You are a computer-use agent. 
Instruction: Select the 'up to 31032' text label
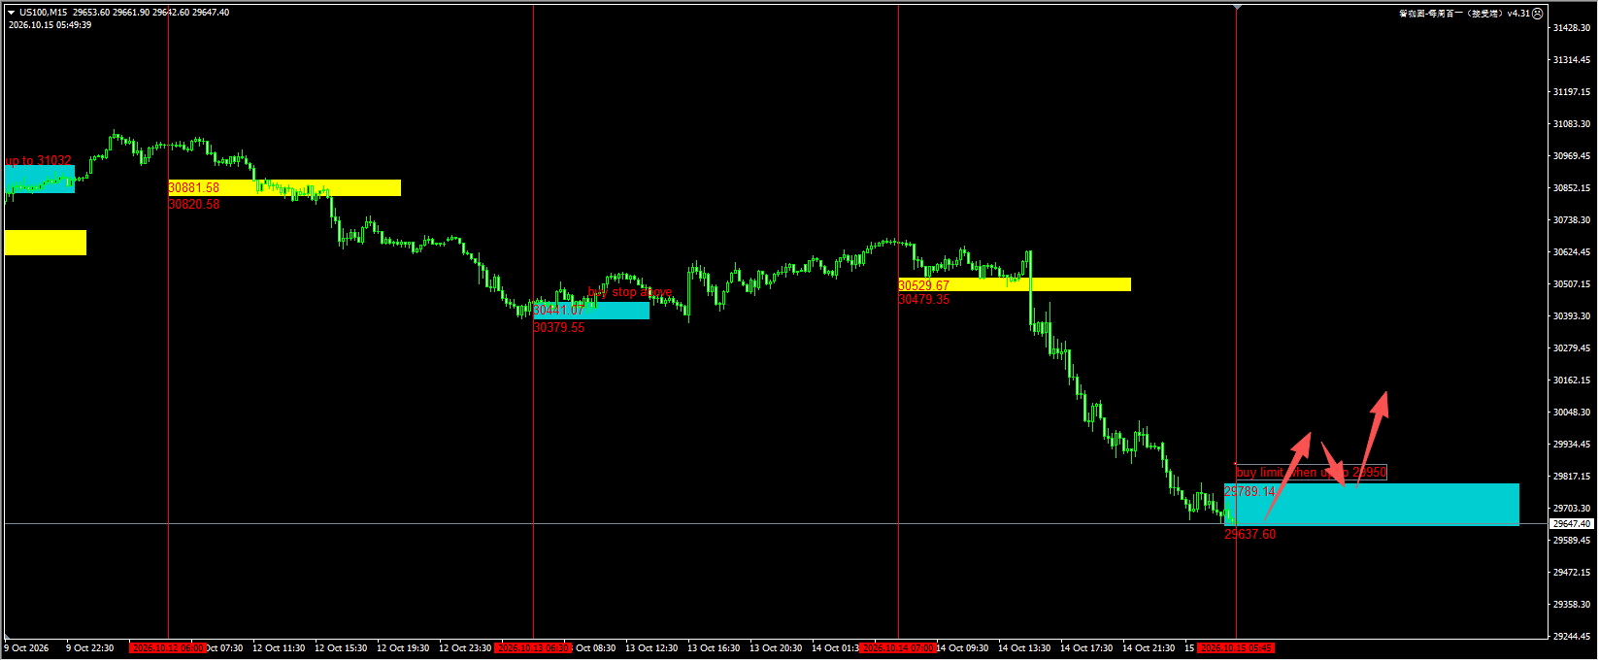coord(39,160)
